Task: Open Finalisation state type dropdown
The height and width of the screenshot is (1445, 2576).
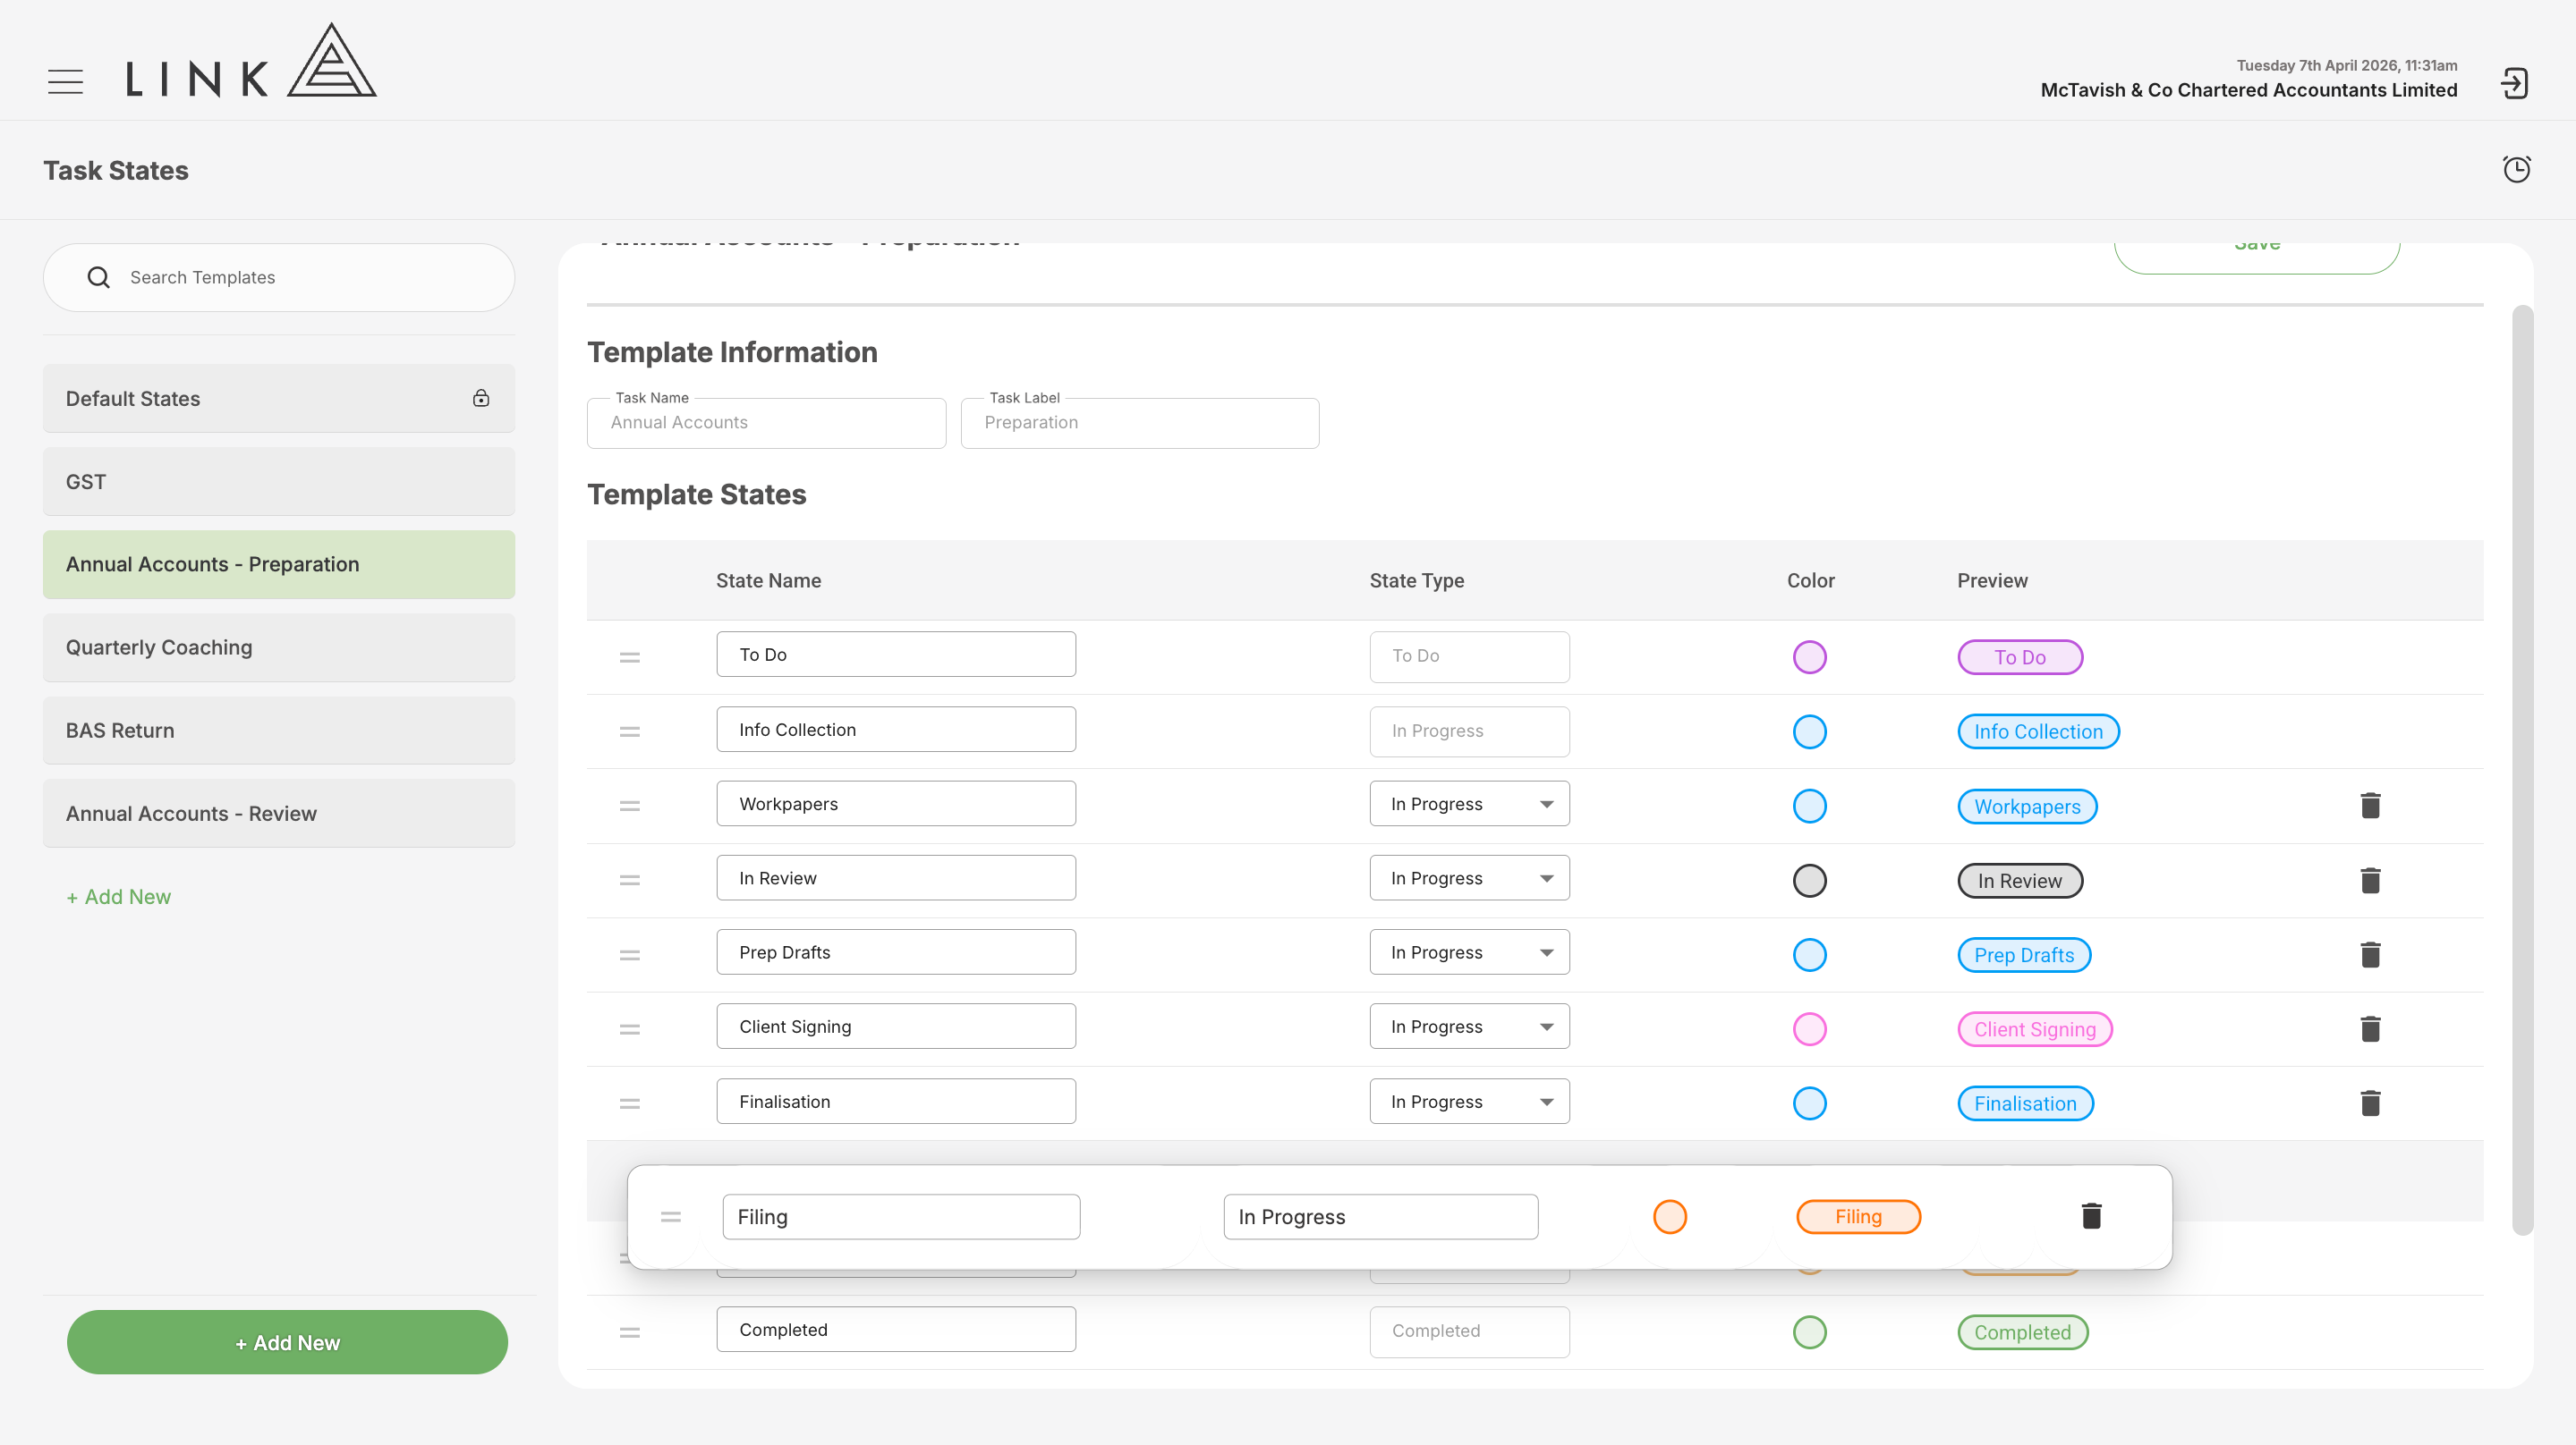Action: pyautogui.click(x=1469, y=1102)
